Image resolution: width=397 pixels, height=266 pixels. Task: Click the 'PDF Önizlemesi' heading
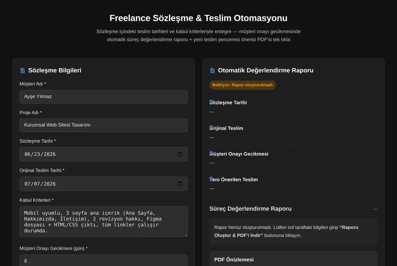click(x=234, y=260)
